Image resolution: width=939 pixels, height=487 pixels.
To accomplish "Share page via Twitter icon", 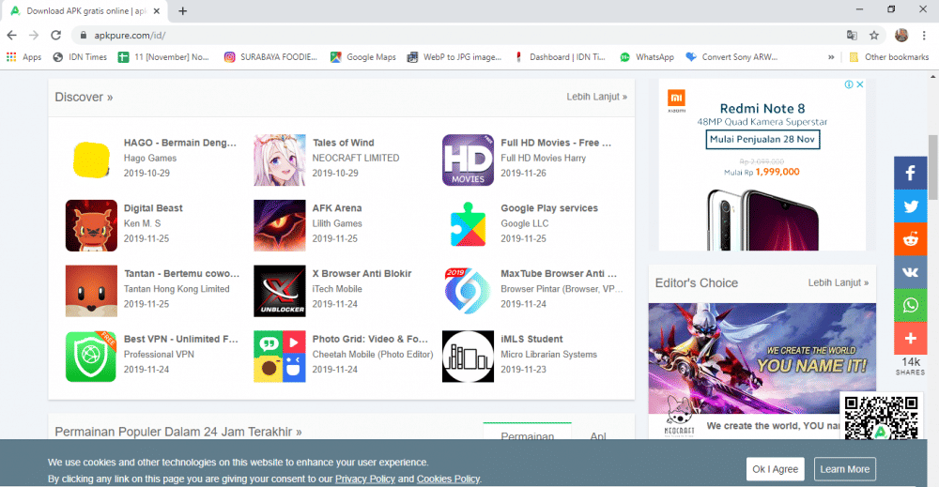I will (910, 206).
